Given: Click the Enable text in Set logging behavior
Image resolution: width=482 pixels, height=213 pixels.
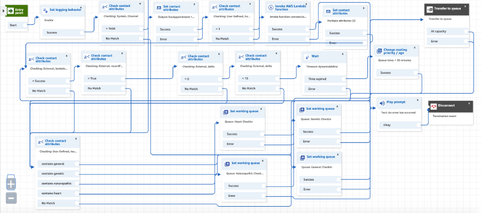Looking at the screenshot, I should 48,20.
